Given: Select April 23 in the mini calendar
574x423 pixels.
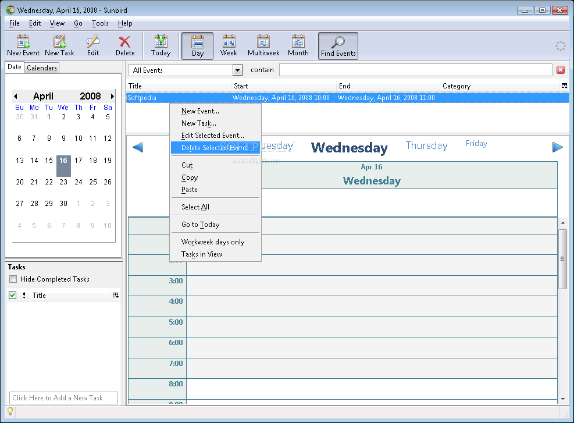Looking at the screenshot, I should [63, 182].
